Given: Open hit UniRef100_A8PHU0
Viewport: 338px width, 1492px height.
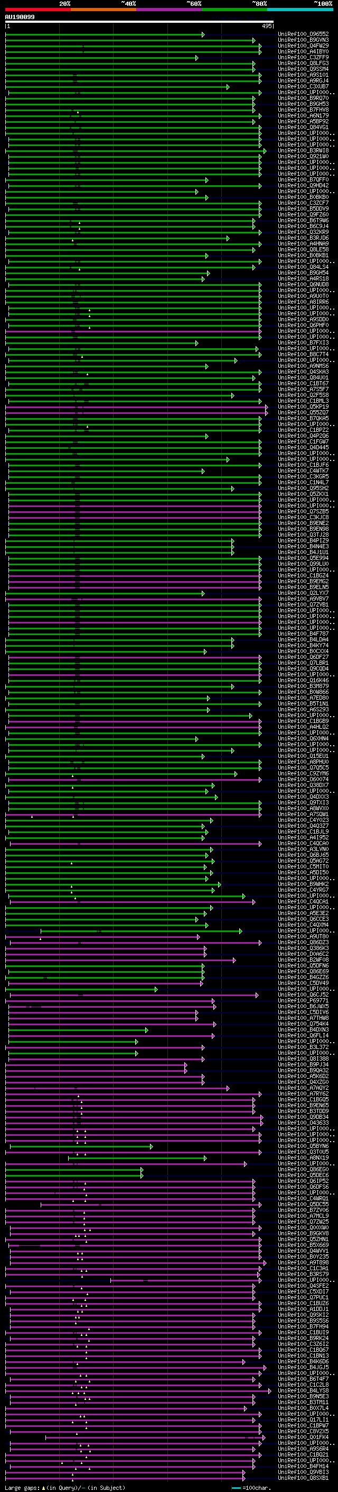Looking at the screenshot, I should (x=303, y=762).
